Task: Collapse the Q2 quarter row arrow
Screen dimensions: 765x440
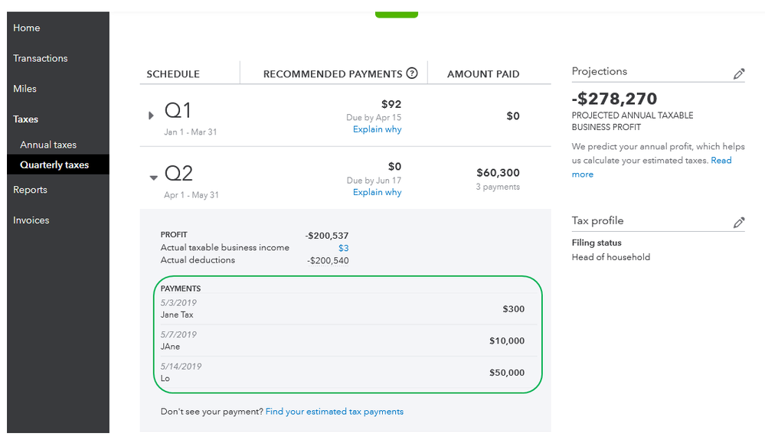Action: tap(153, 178)
